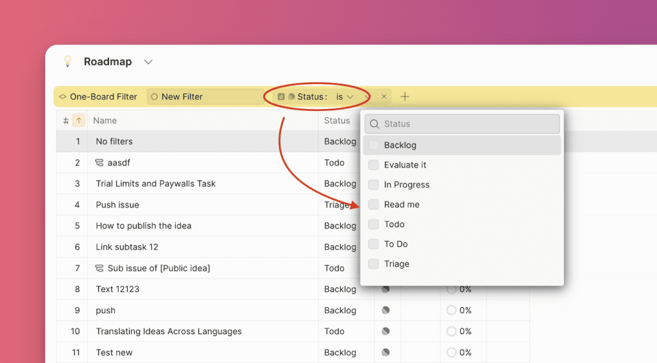Open the Roadmap dropdown chevron
This screenshot has height=363, width=657.
point(148,62)
